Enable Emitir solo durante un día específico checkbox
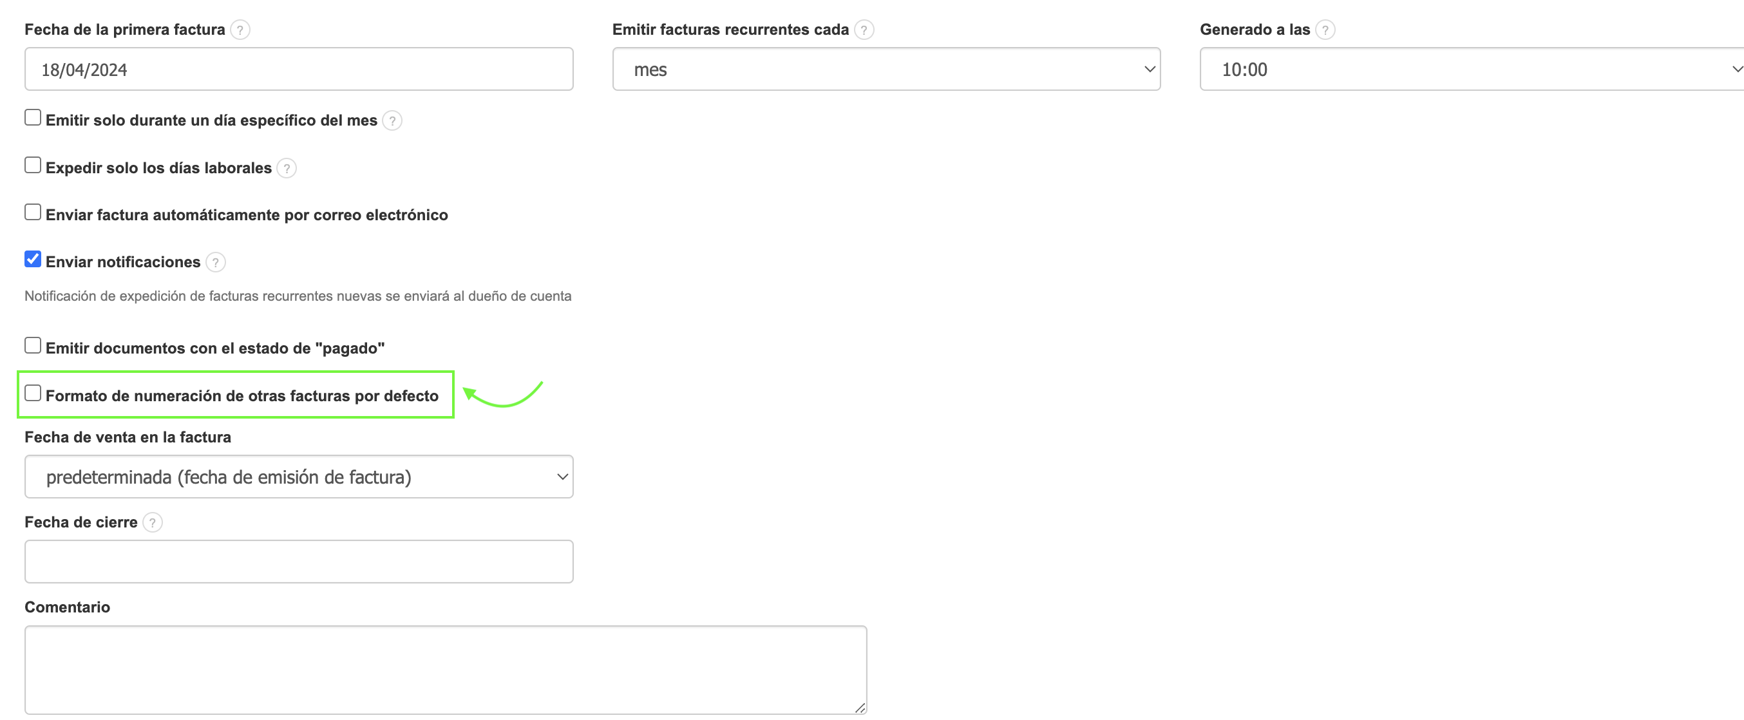This screenshot has width=1744, height=720. [x=32, y=118]
